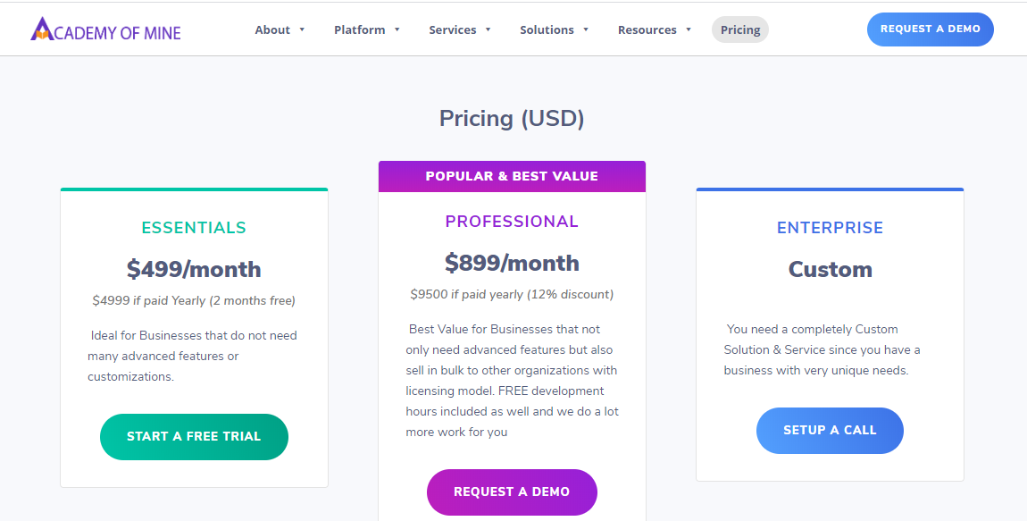
Task: Expand the Platform dropdown arrow
Action: point(397,29)
